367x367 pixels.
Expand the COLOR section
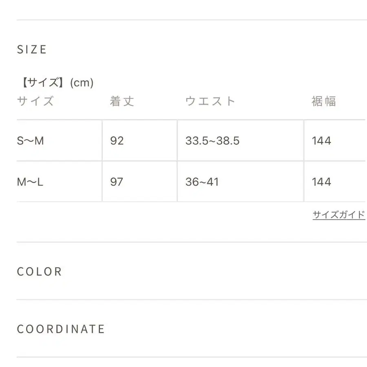[40, 272]
